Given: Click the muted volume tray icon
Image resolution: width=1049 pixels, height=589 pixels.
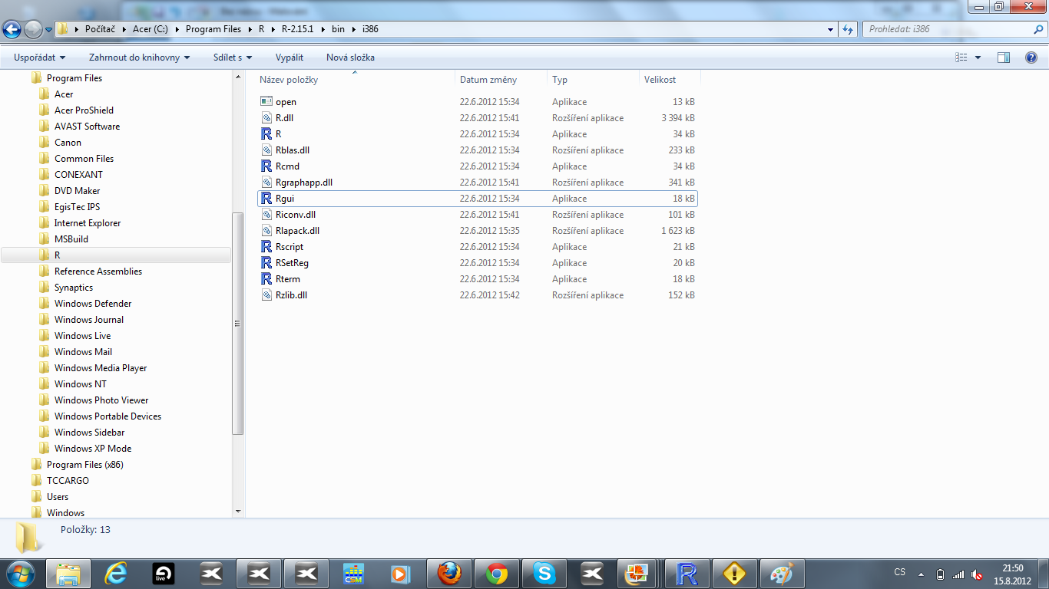Looking at the screenshot, I should pyautogui.click(x=977, y=574).
